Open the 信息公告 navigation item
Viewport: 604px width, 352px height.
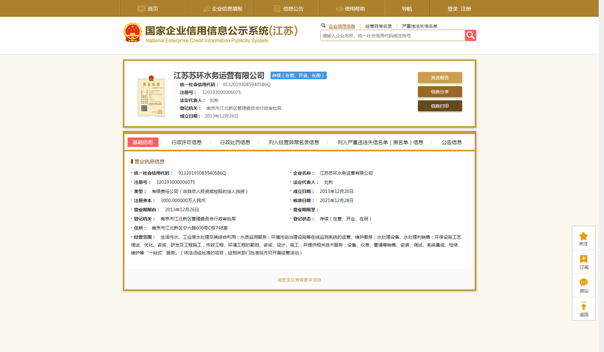286,9
